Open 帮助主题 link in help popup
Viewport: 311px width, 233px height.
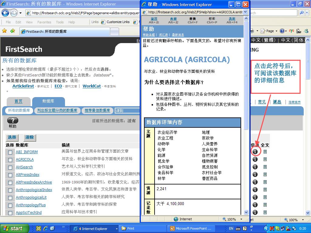point(149,35)
